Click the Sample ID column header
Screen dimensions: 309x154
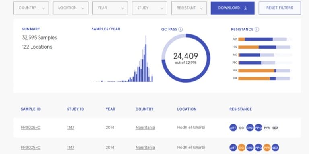31,109
